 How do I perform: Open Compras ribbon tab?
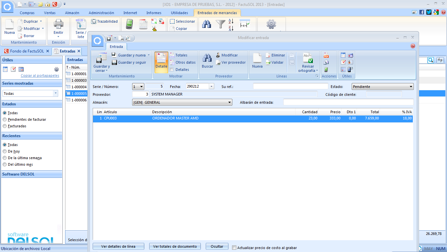27,13
